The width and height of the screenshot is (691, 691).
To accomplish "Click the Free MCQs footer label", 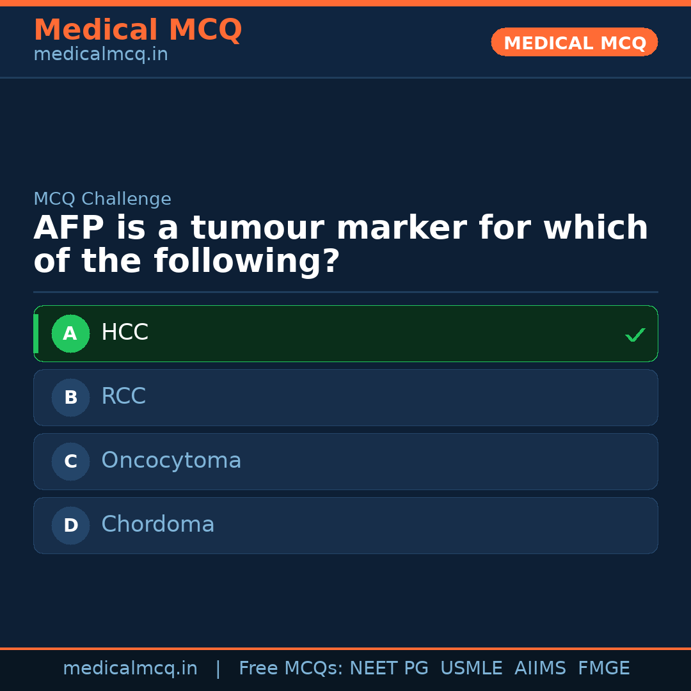I will [290, 669].
